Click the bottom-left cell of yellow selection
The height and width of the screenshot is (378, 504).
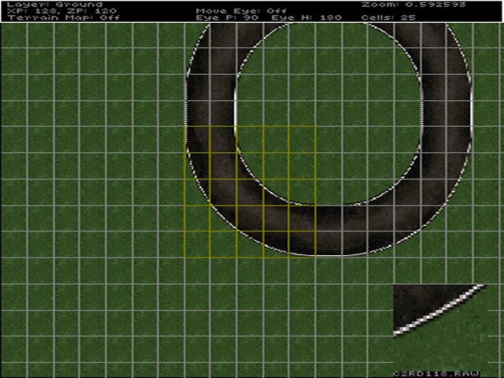click(198, 243)
